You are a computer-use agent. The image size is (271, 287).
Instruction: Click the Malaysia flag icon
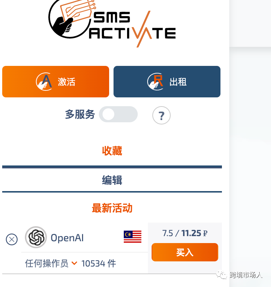click(x=133, y=236)
